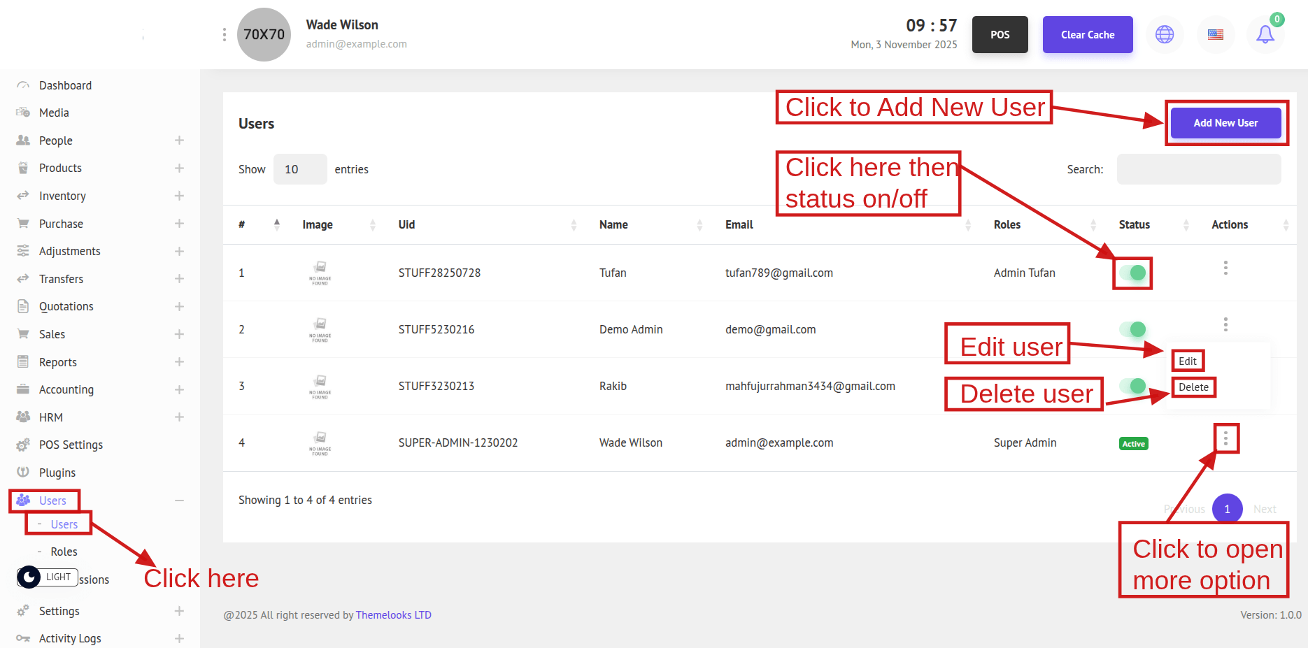Click the Search input field
The height and width of the screenshot is (648, 1308).
pos(1198,169)
